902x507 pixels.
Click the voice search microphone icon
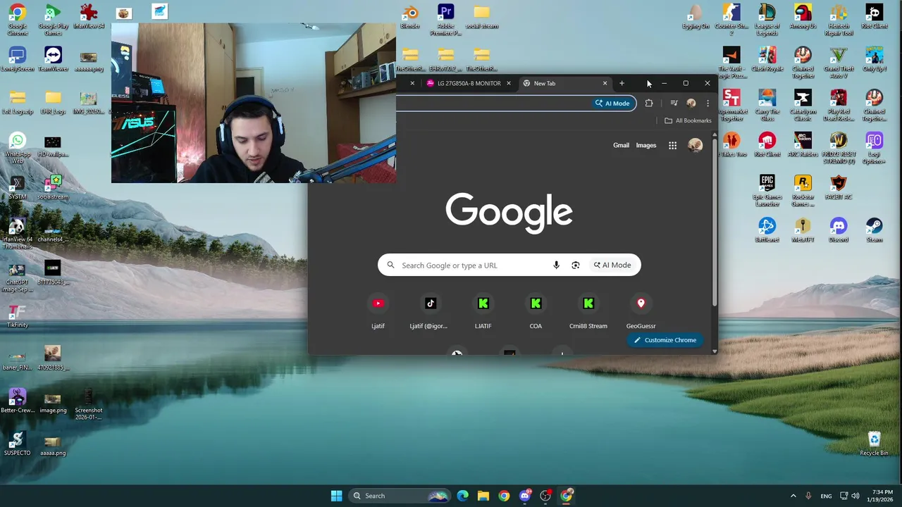tap(556, 265)
